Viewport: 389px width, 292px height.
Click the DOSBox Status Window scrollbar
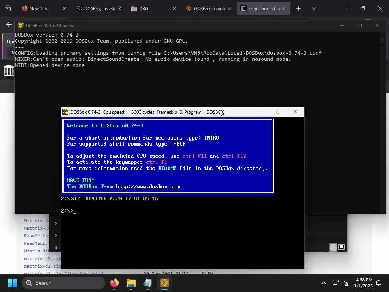[x=383, y=41]
